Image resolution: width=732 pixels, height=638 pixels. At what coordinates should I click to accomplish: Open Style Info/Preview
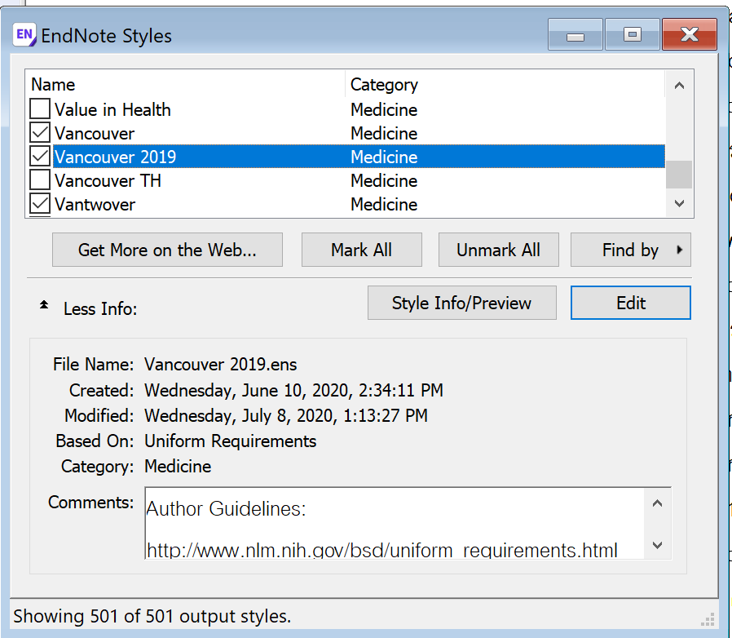[461, 303]
